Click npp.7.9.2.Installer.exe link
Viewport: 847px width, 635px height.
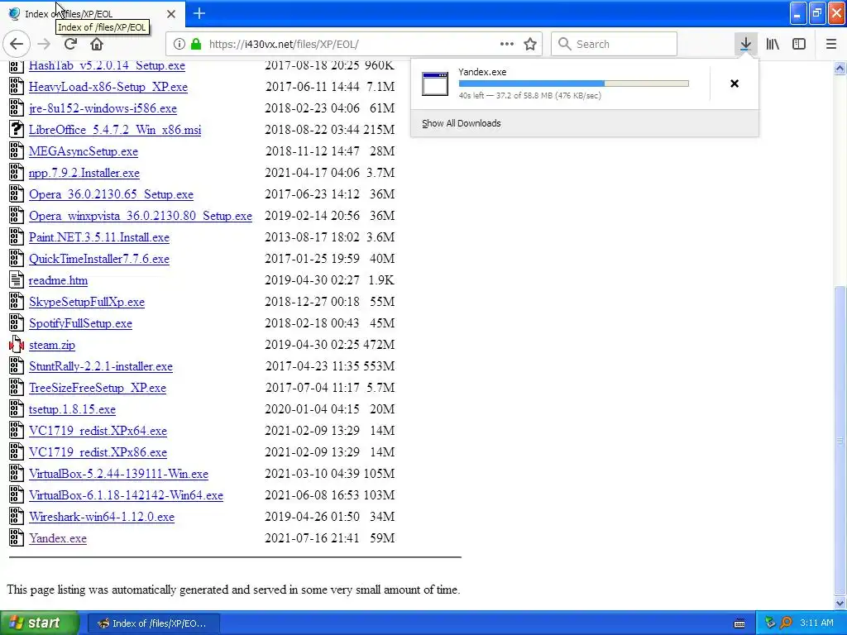[x=84, y=174]
